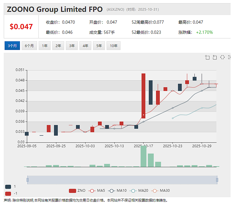Click the ticker text (ASX:ZNO)
The image size is (232, 205).
115,10
